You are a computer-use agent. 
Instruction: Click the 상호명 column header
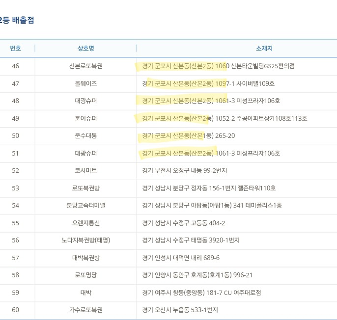tap(86, 48)
